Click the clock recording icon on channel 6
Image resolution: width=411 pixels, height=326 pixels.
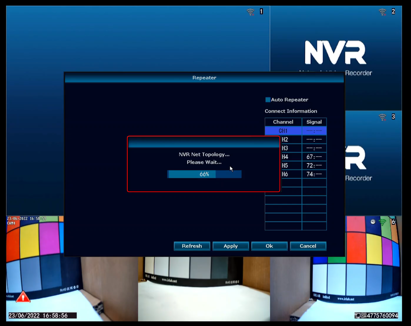(373, 222)
